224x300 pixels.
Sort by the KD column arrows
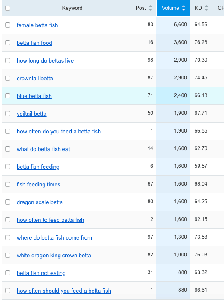(x=206, y=8)
